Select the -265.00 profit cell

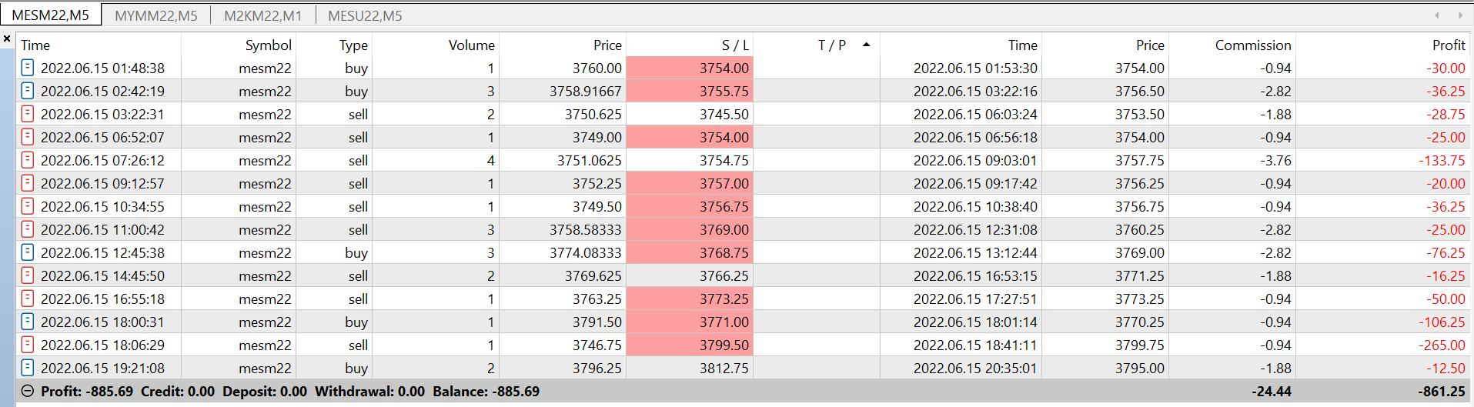1442,345
